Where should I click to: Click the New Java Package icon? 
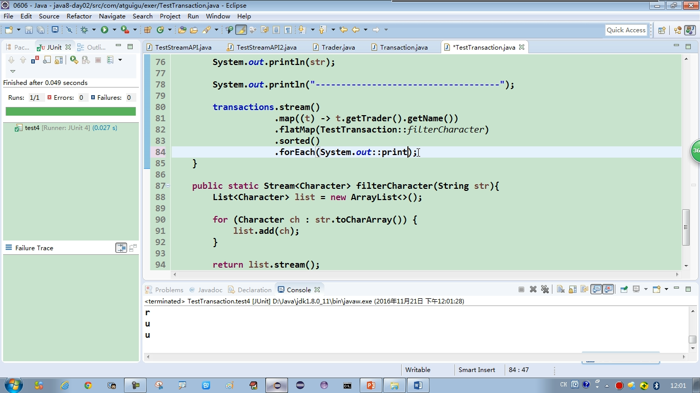click(148, 30)
